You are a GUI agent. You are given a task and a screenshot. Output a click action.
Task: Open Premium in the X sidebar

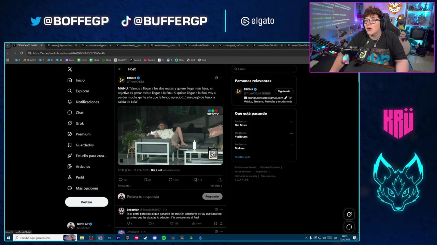tap(79, 134)
